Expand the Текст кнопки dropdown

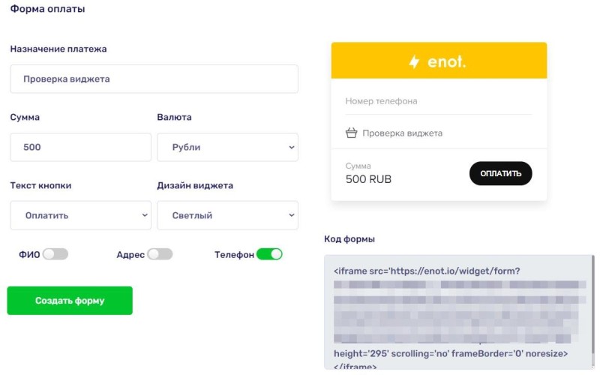pos(81,215)
